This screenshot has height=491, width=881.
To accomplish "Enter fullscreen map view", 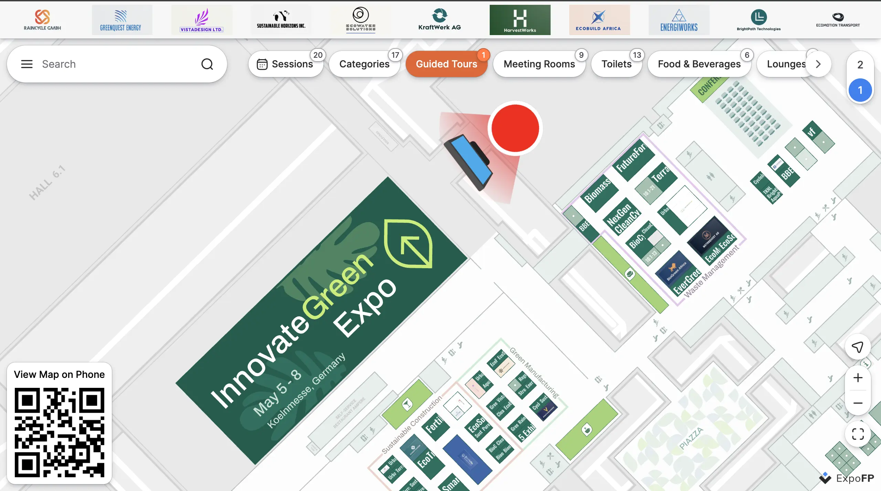I will 858,434.
